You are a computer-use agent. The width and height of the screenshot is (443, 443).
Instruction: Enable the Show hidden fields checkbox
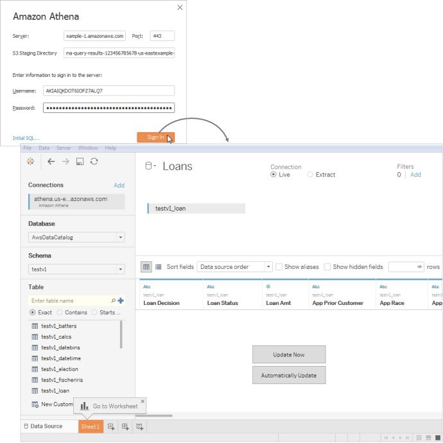327,267
